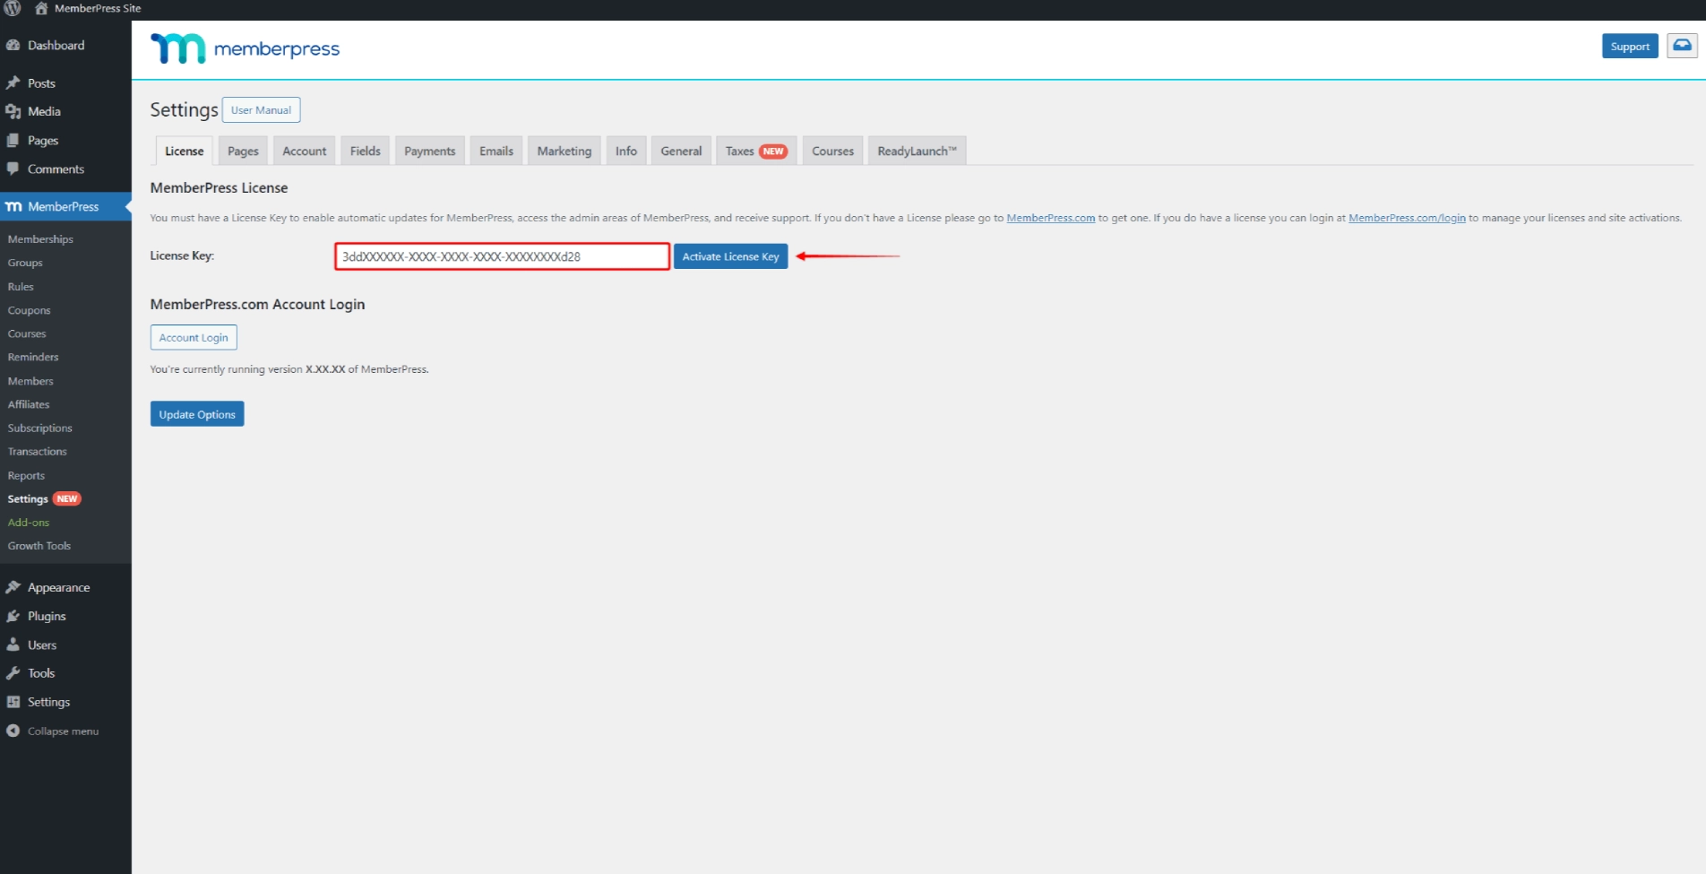
Task: Click the WordPress Settings sliders icon
Action: (13, 702)
